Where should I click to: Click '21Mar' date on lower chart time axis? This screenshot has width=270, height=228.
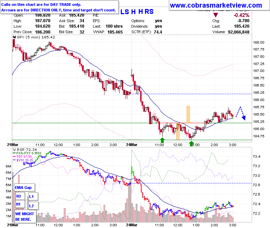tap(12, 225)
